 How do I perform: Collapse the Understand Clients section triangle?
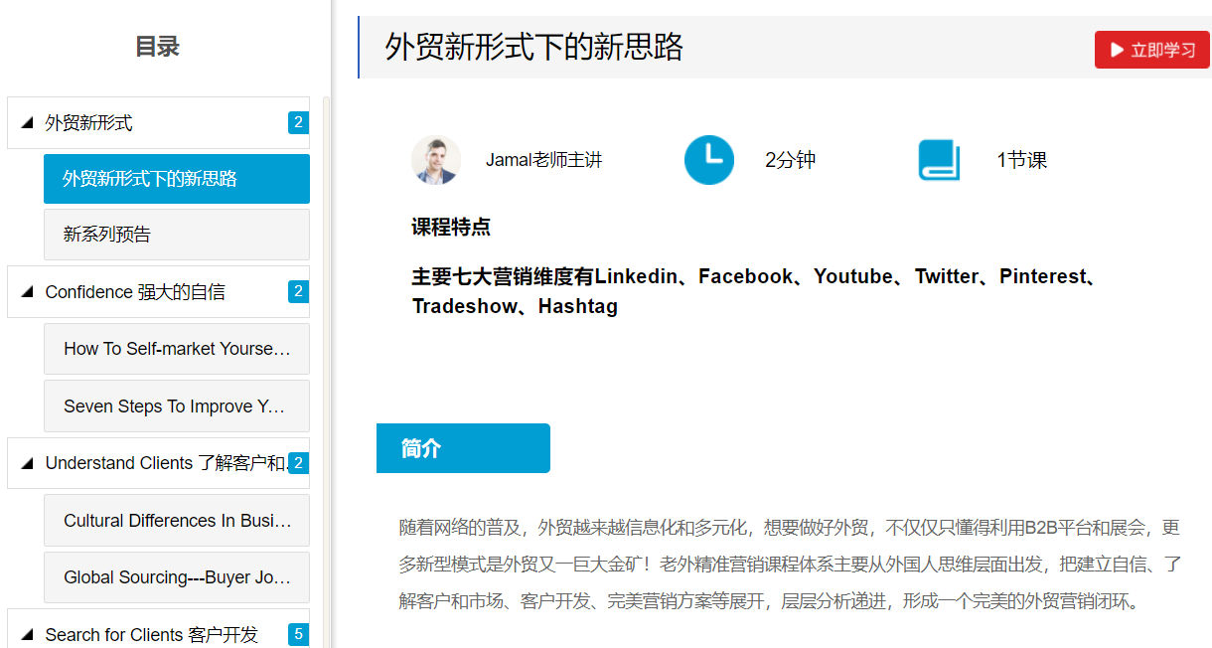click(27, 463)
